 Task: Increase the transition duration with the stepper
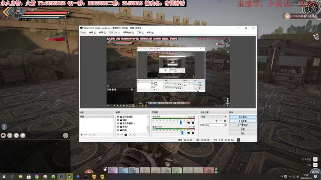click(226, 124)
